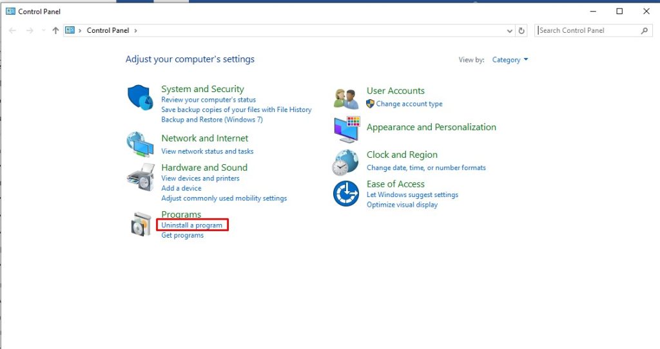The height and width of the screenshot is (349, 660).
Task: Click Change account type link
Action: [409, 104]
